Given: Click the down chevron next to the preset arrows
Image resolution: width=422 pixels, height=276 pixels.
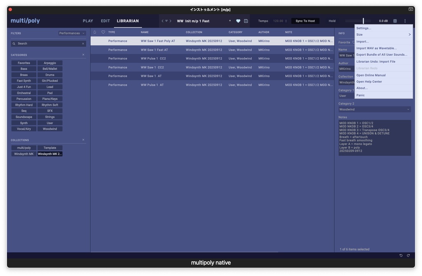Looking at the screenshot, I should [166, 21].
